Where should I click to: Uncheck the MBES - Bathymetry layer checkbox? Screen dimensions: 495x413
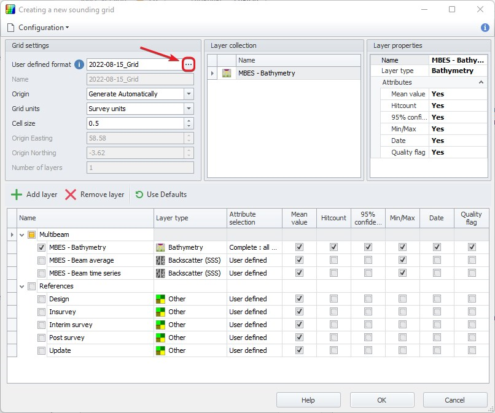click(x=42, y=247)
